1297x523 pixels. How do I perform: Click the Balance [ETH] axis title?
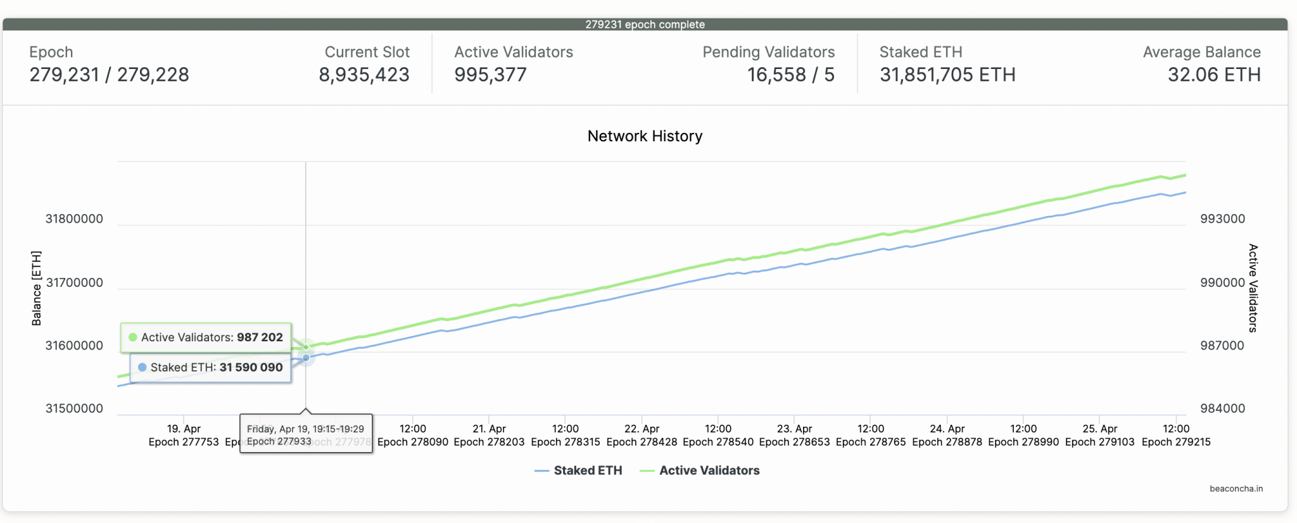coord(37,288)
